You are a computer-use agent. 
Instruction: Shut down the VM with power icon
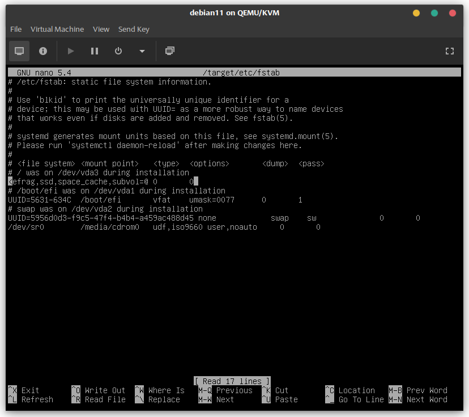pyautogui.click(x=118, y=51)
